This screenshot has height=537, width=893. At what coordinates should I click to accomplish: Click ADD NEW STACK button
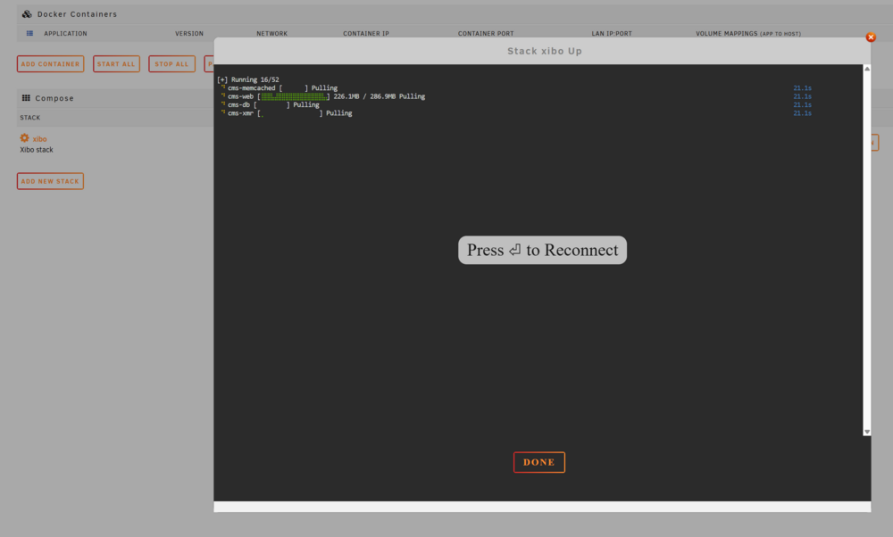[x=50, y=181]
